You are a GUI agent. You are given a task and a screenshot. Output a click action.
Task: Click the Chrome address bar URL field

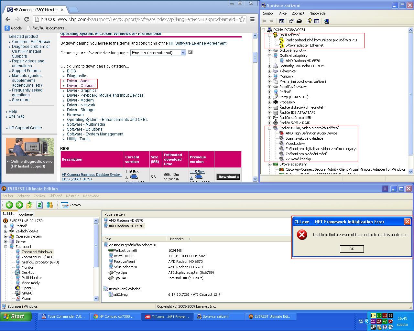click(x=140, y=19)
